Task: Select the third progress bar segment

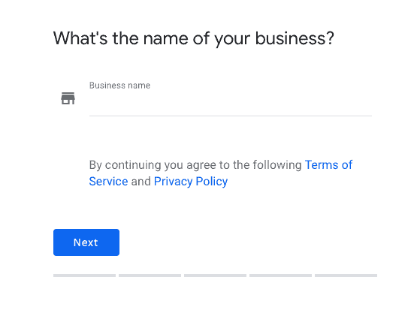Action: pos(215,275)
